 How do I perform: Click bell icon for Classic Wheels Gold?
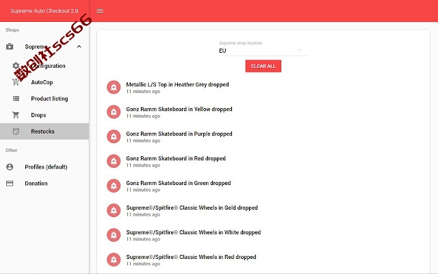pyautogui.click(x=114, y=210)
